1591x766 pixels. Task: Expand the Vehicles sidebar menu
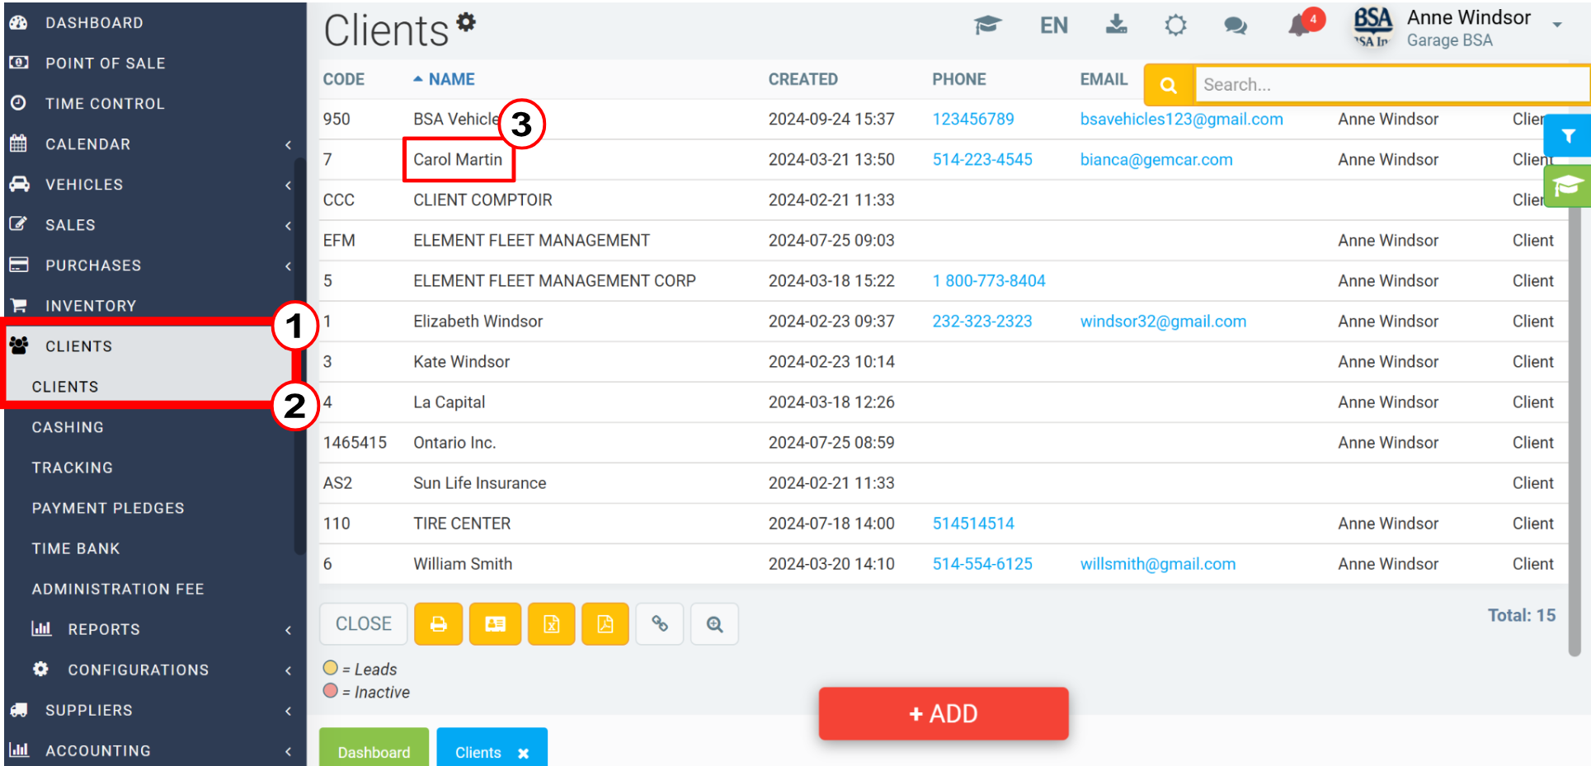coord(84,185)
